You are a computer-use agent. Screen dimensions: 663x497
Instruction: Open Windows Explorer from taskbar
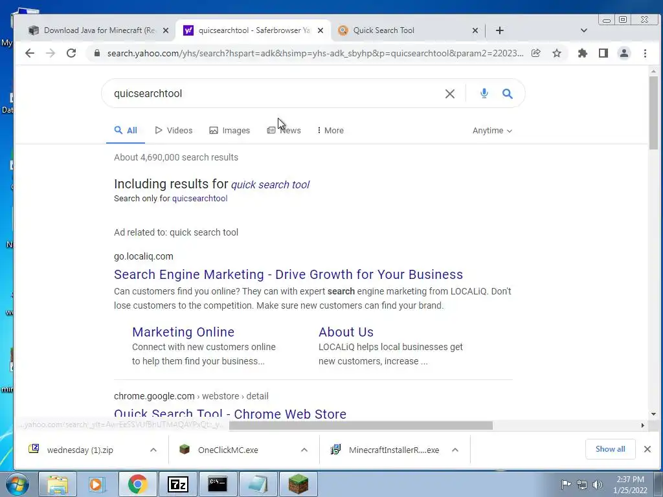58,484
